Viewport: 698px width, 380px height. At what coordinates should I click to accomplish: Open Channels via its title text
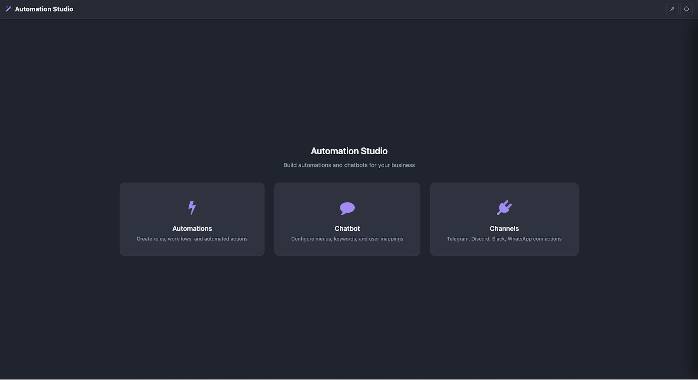click(504, 228)
